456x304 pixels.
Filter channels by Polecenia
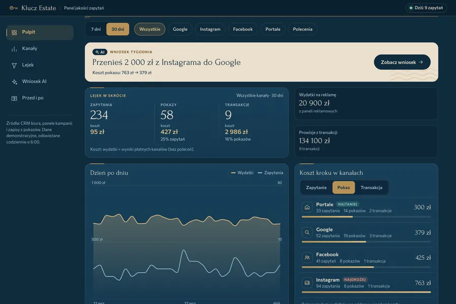(302, 29)
